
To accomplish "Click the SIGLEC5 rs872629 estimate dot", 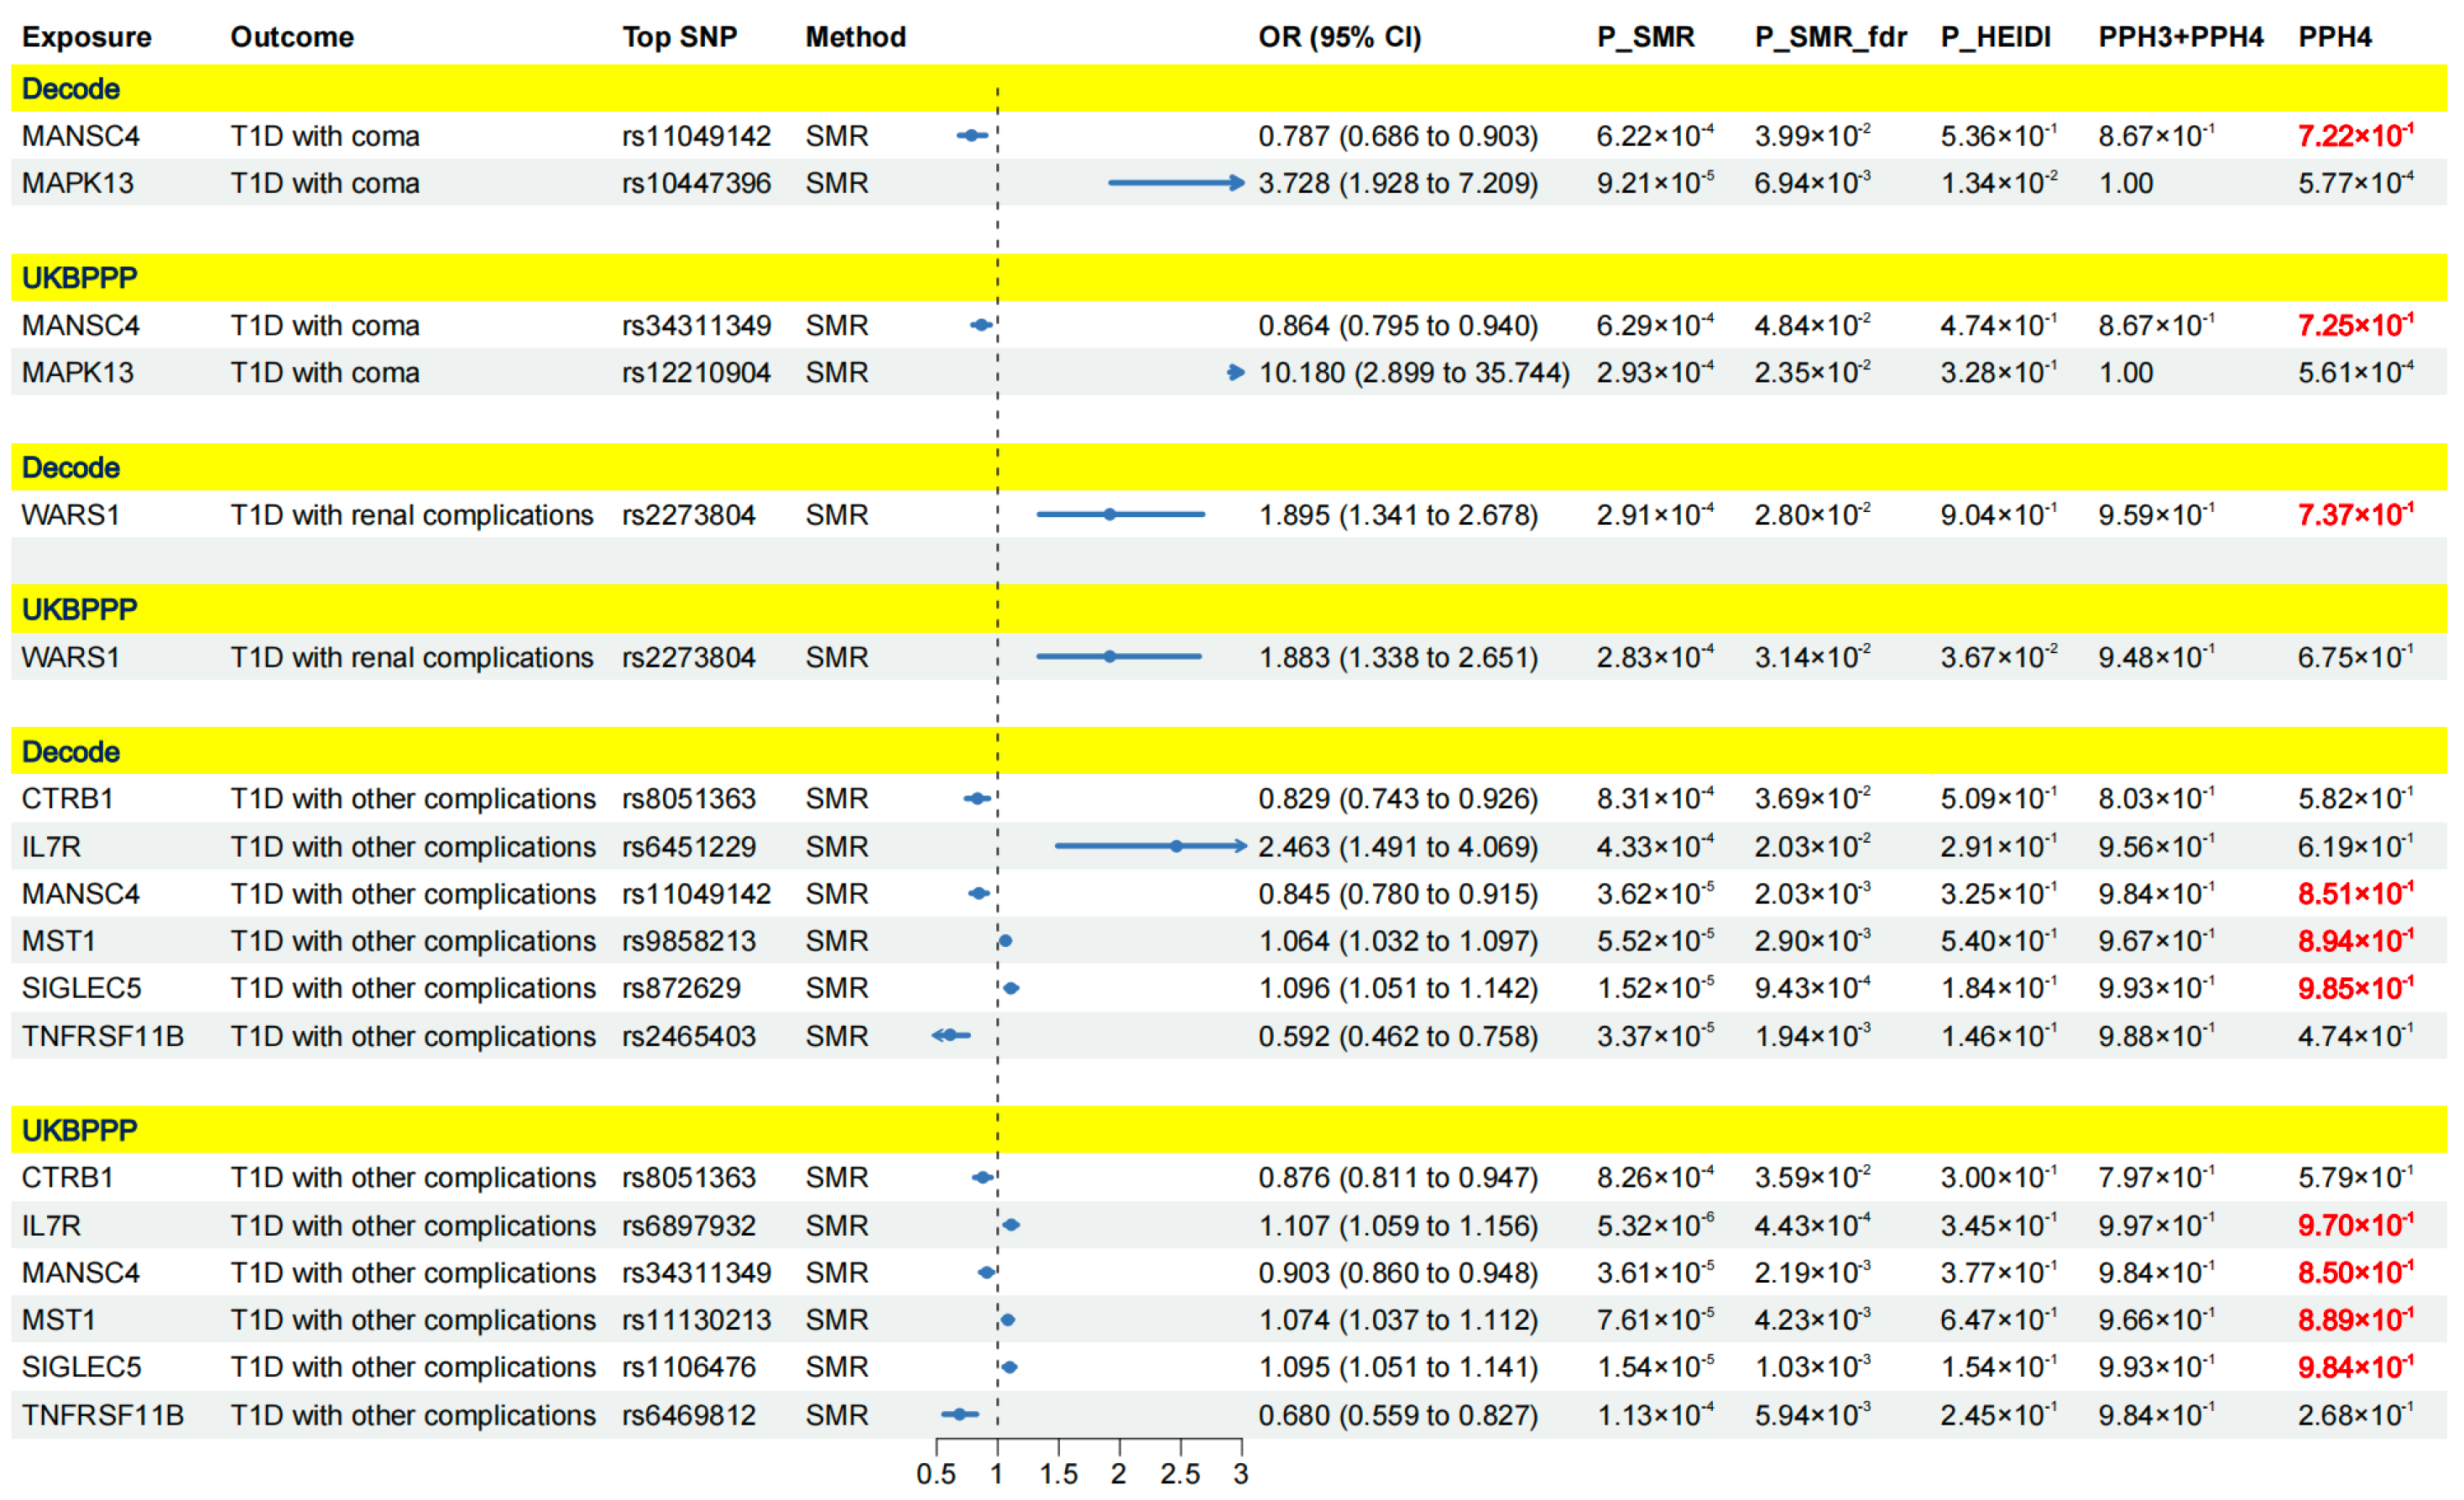I will pyautogui.click(x=1012, y=989).
